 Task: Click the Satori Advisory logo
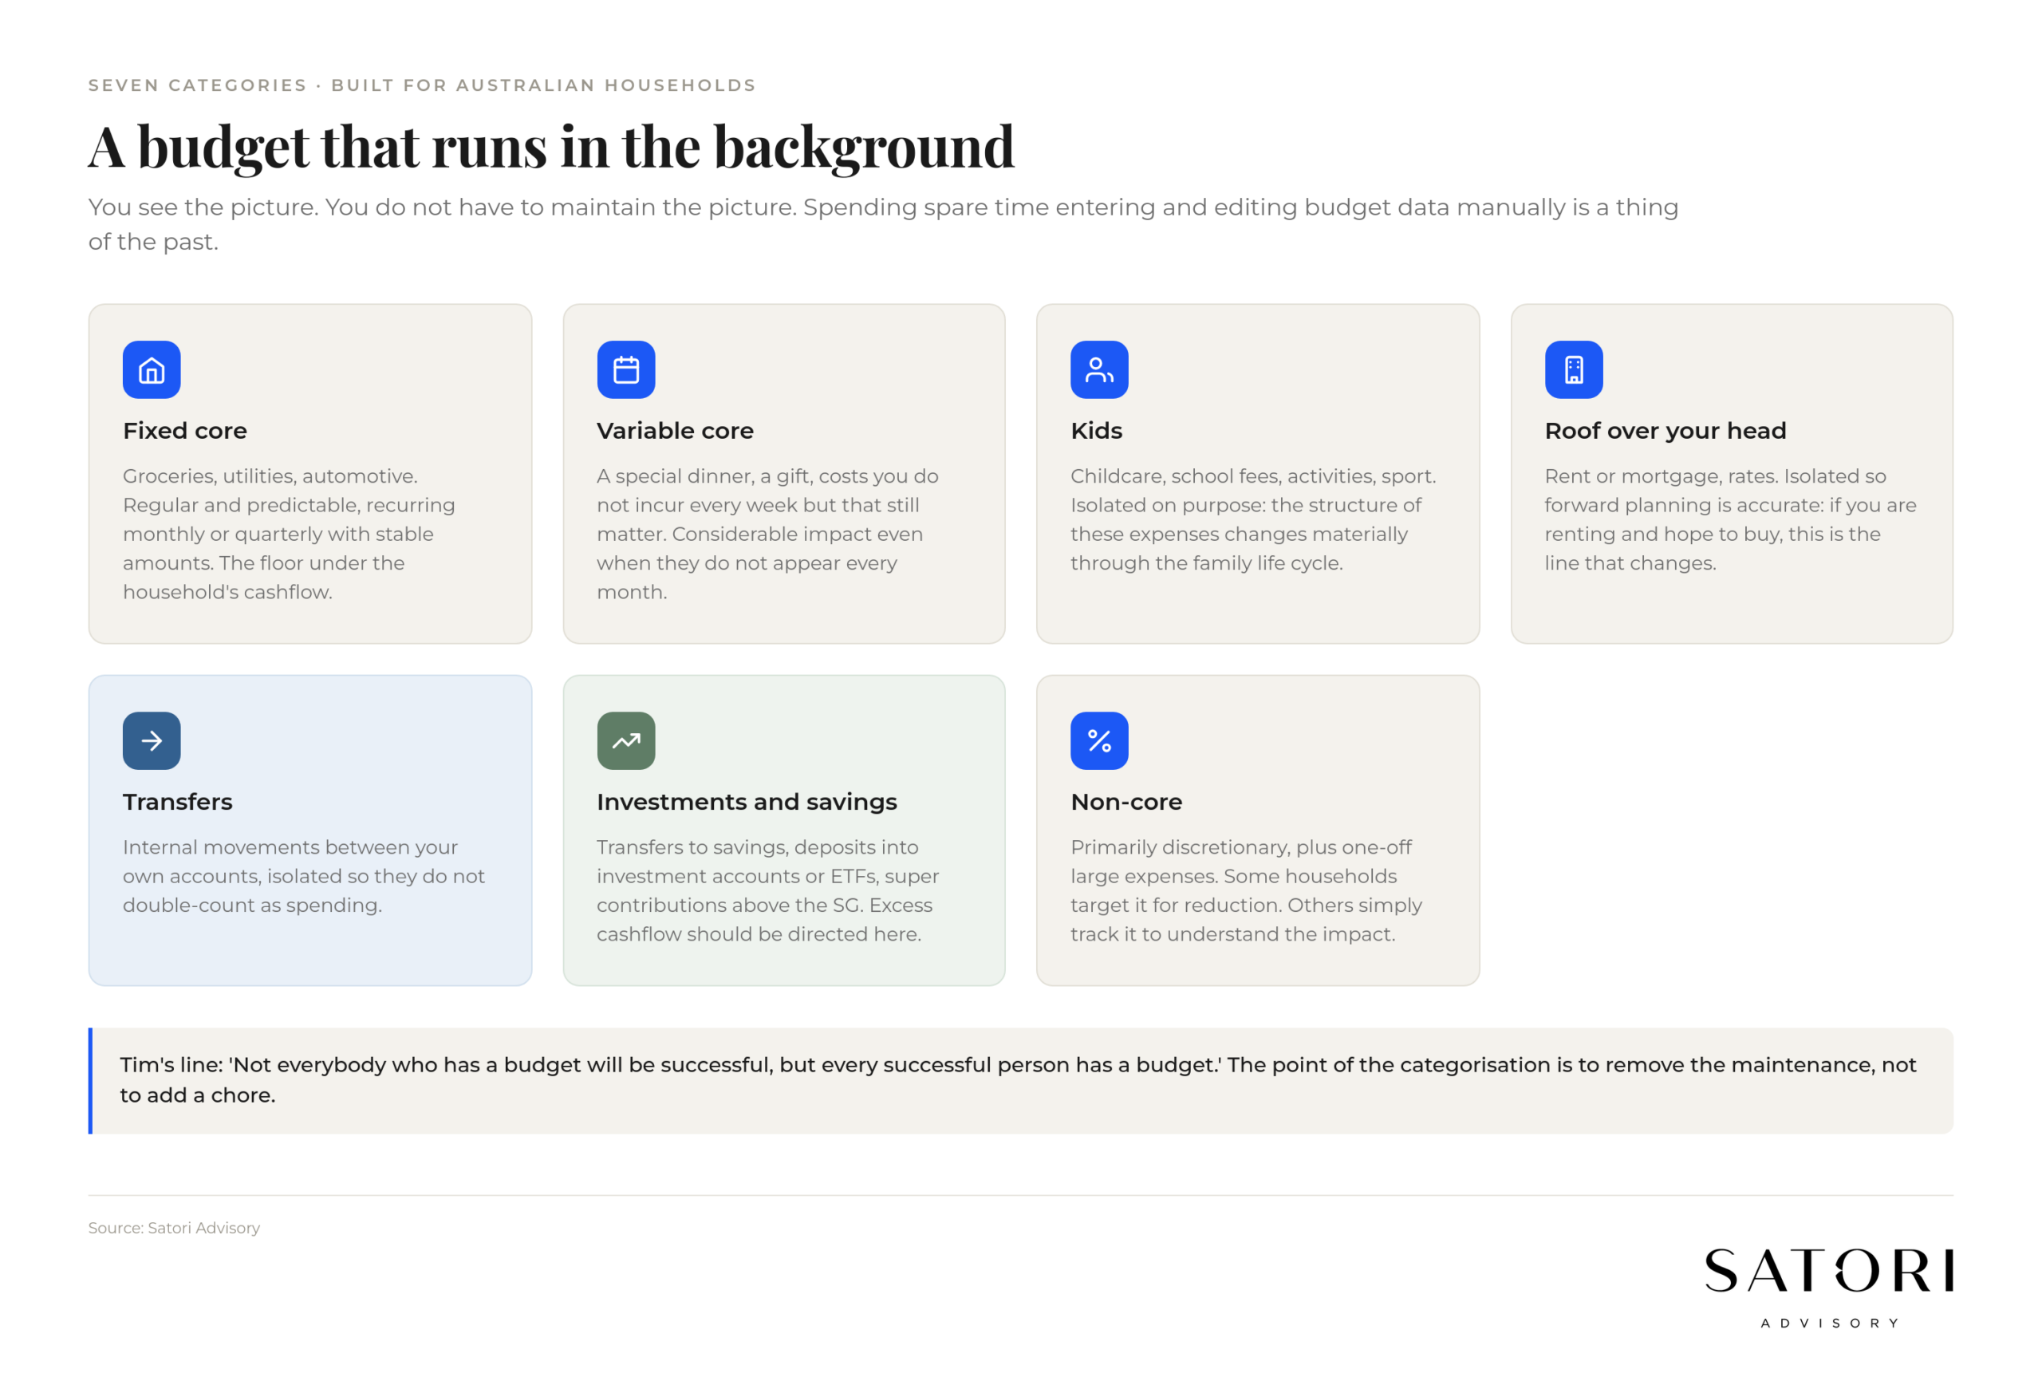click(x=1828, y=1287)
